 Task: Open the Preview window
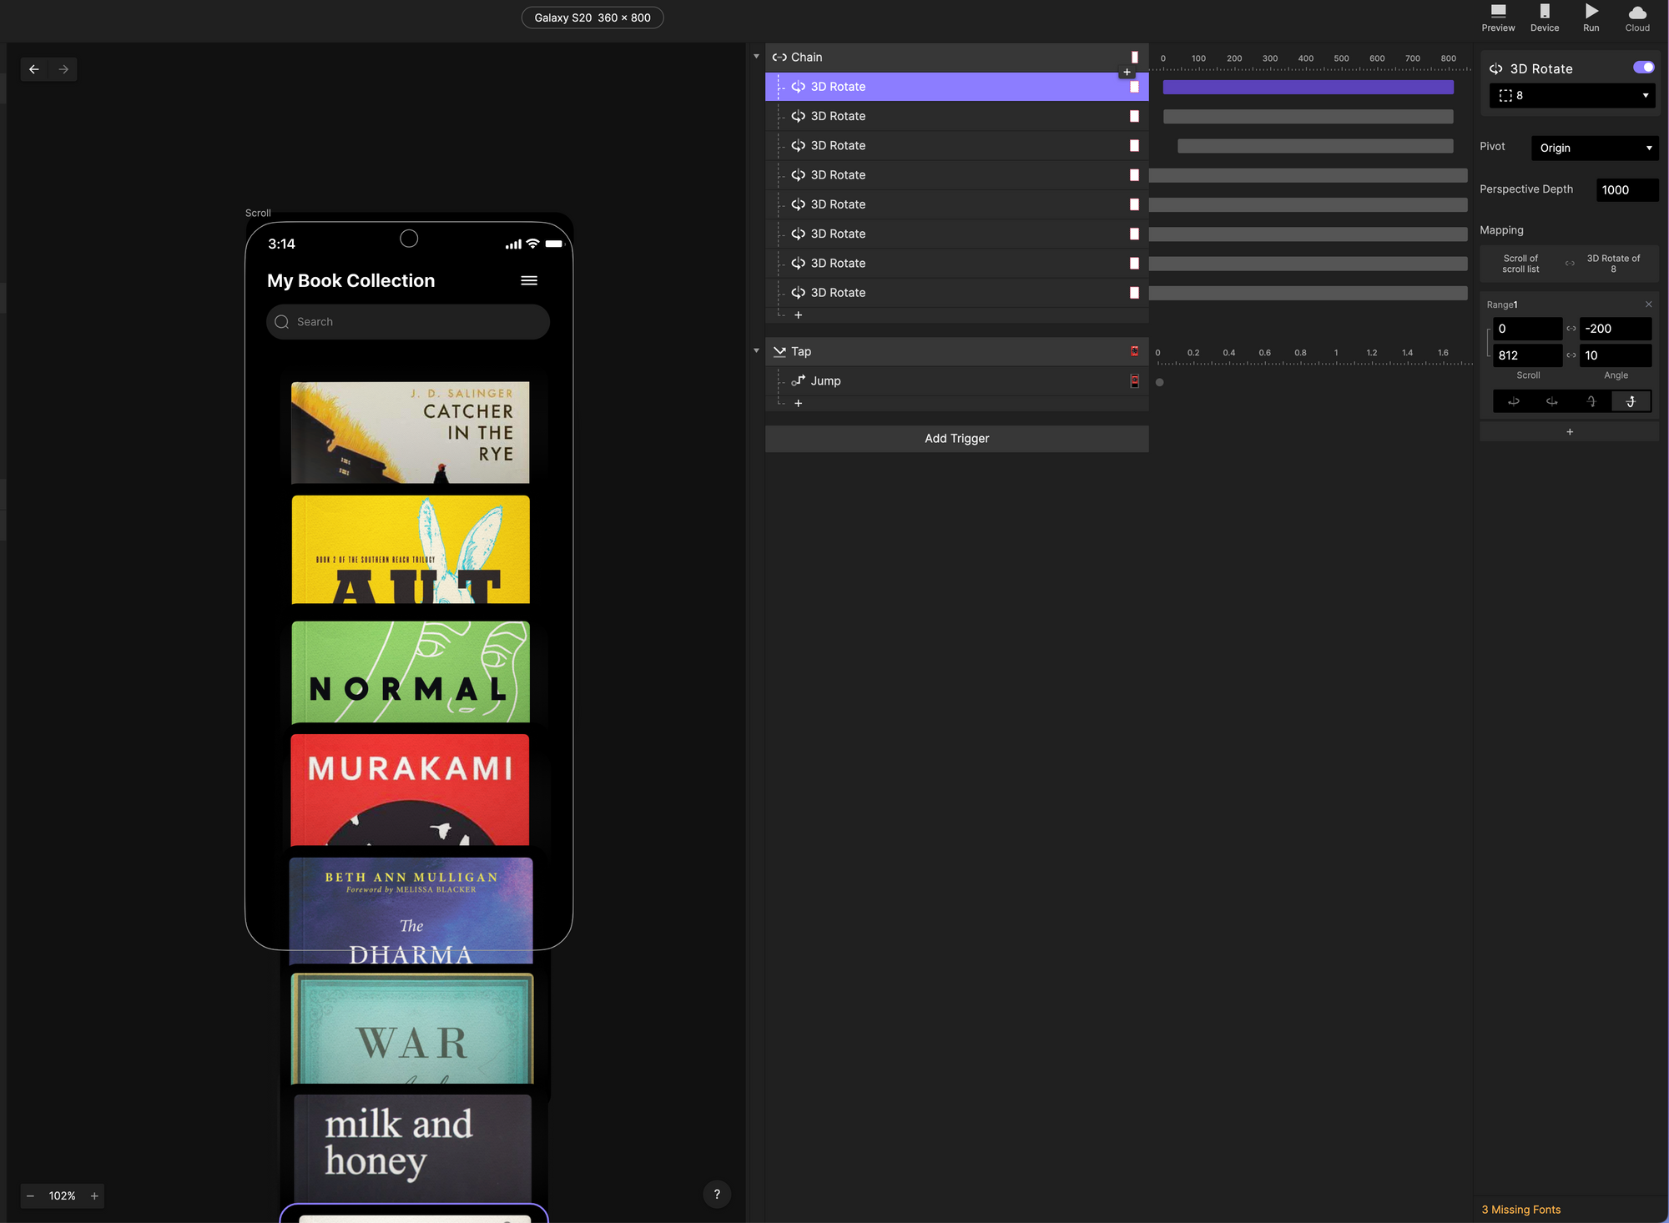point(1498,18)
